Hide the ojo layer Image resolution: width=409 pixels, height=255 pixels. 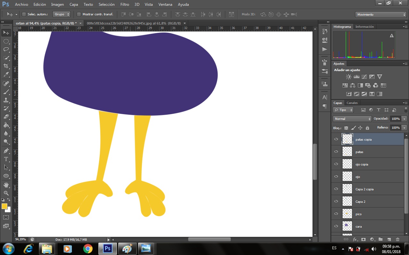tap(336, 177)
